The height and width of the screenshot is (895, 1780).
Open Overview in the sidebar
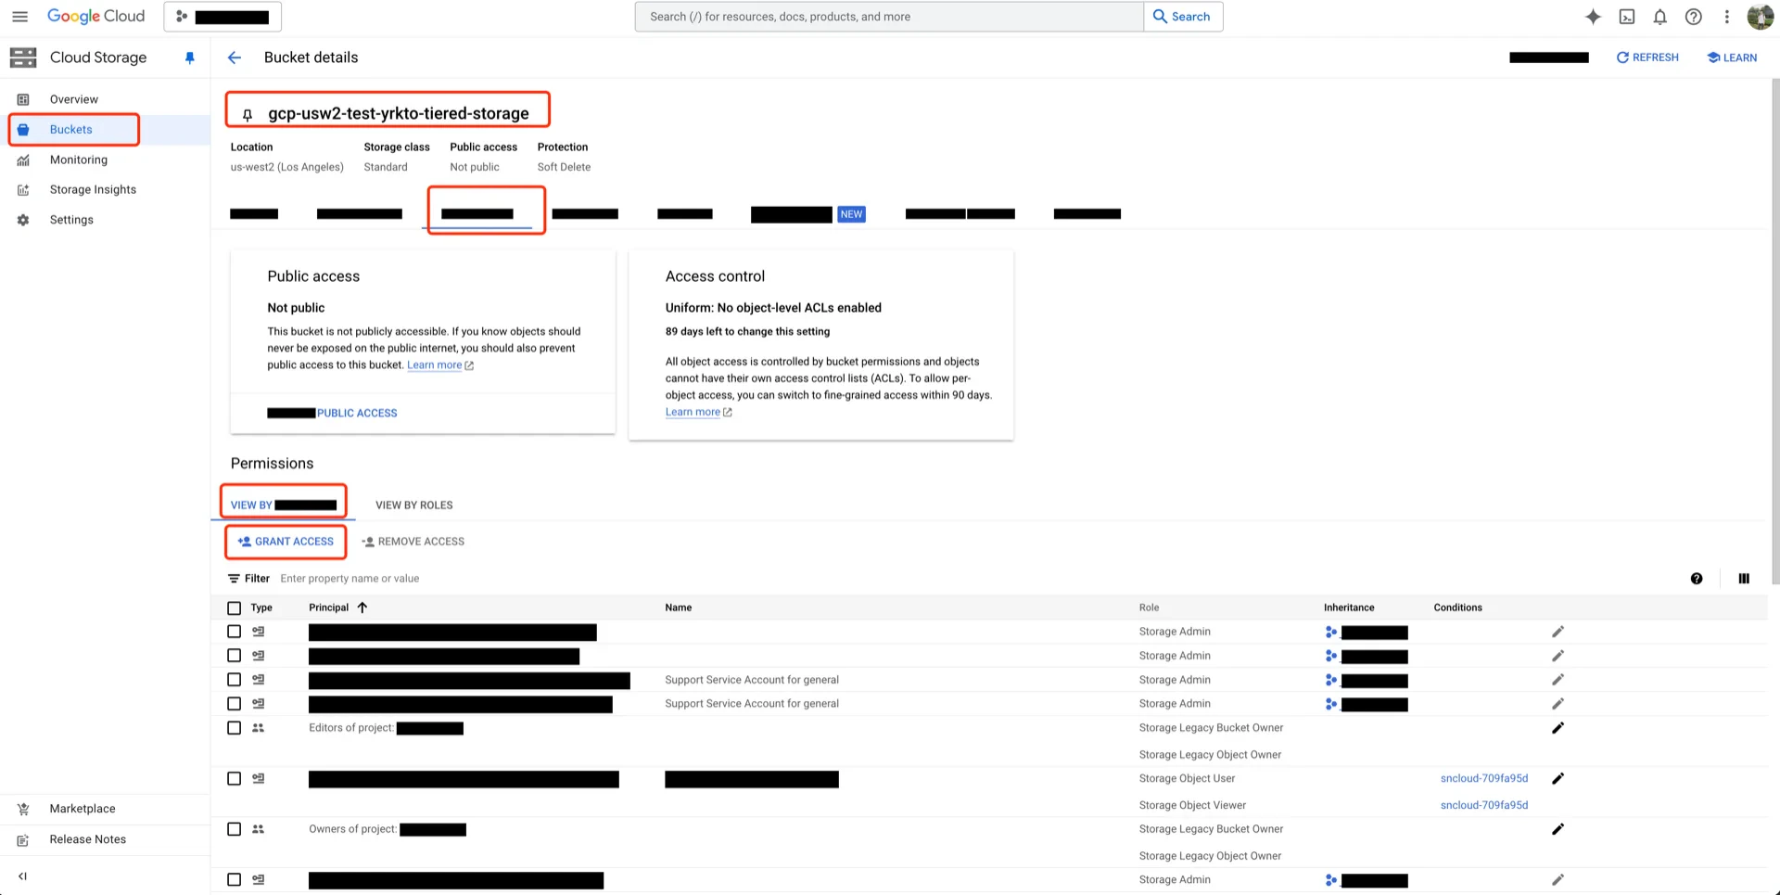point(74,99)
